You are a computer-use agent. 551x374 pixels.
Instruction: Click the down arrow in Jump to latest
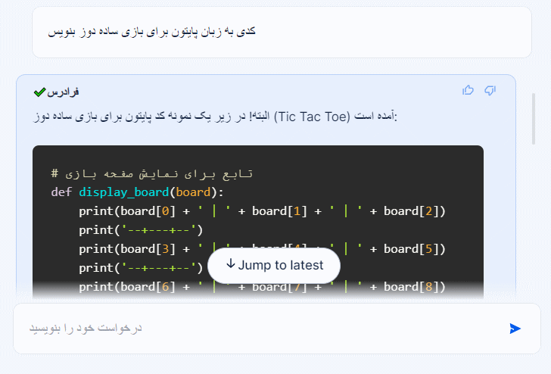[x=231, y=264]
